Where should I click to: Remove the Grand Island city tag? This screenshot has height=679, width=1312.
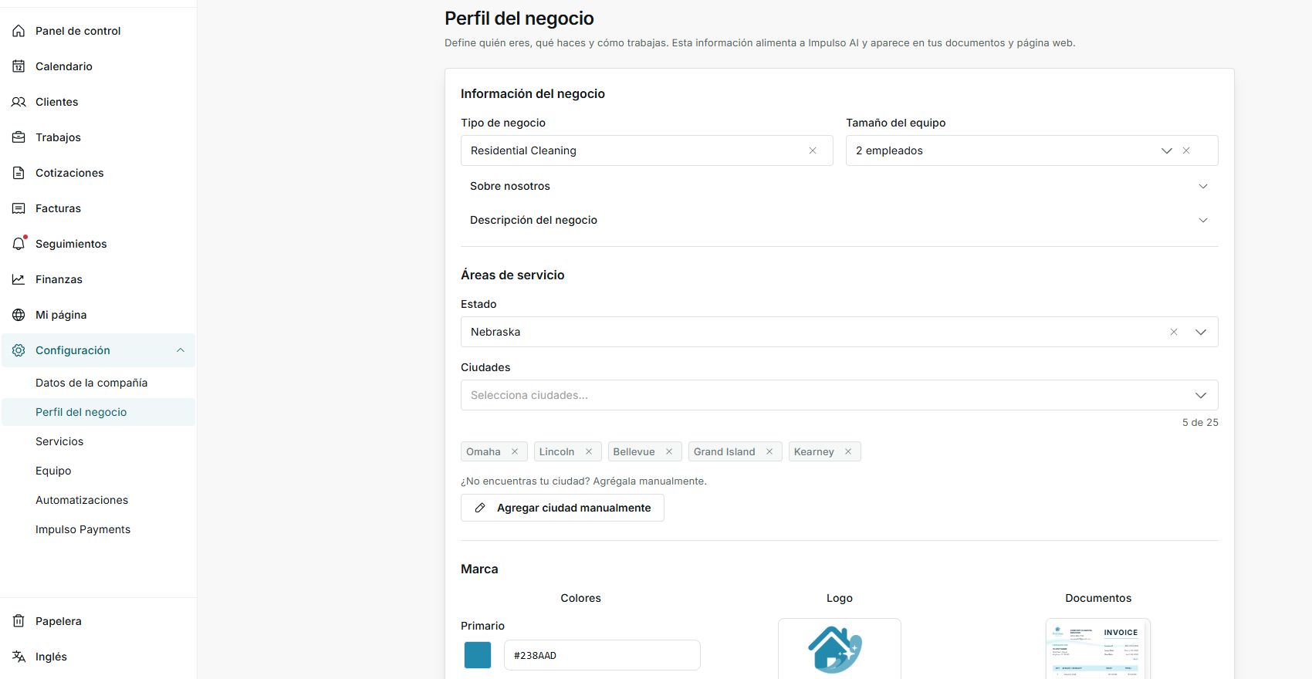point(769,451)
